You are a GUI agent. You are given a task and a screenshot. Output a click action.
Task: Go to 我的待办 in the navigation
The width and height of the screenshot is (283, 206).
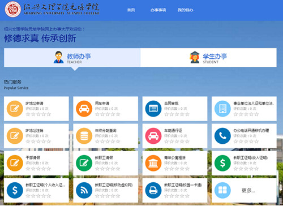coord(186,10)
